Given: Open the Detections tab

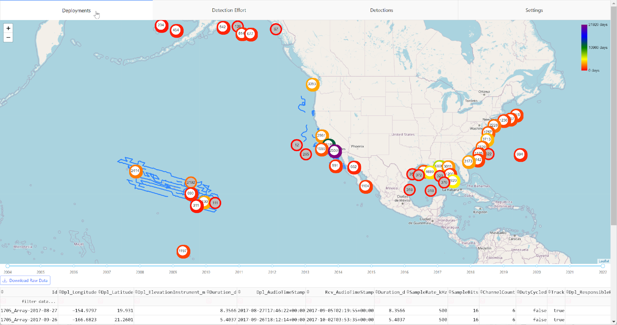Looking at the screenshot, I should coord(381,10).
